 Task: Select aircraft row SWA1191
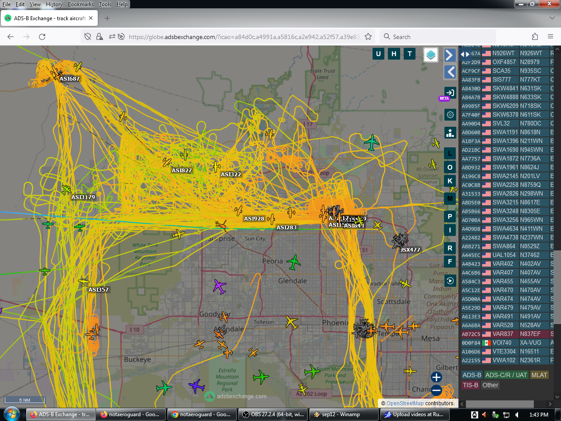507,132
